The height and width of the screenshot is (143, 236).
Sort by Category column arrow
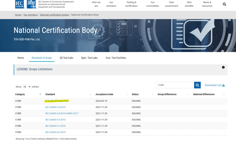40,94
